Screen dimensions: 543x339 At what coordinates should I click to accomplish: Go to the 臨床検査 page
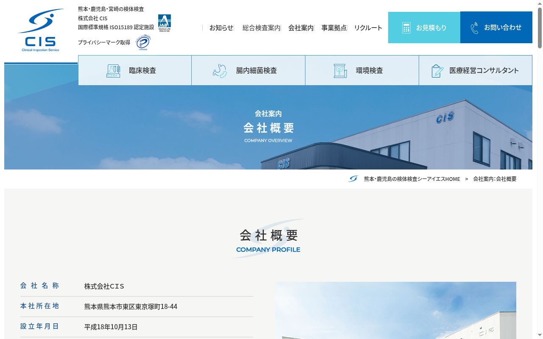[135, 70]
